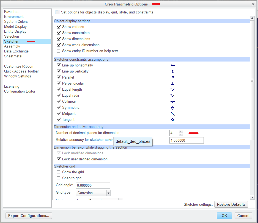Image resolution: width=258 pixels, height=223 pixels.
Task: Click the Symmetric constraint icon
Action: pyautogui.click(x=173, y=108)
